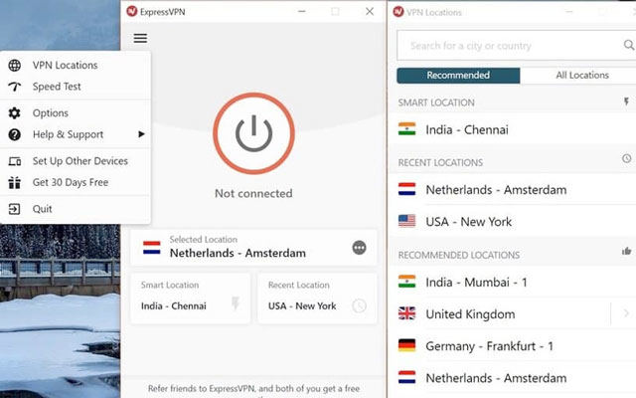The width and height of the screenshot is (636, 398).
Task: Expand the United Kingdom locations chevron
Action: 626,313
